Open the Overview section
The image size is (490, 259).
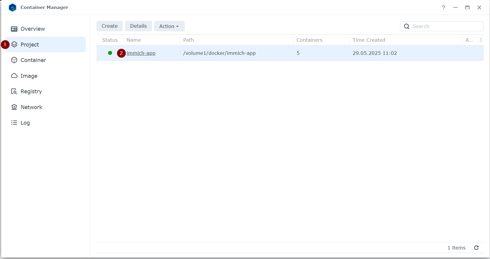coord(46,29)
